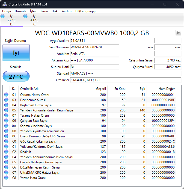Click raw value 0000000012F4
The width and height of the screenshot is (184, 189).
coord(163,121)
